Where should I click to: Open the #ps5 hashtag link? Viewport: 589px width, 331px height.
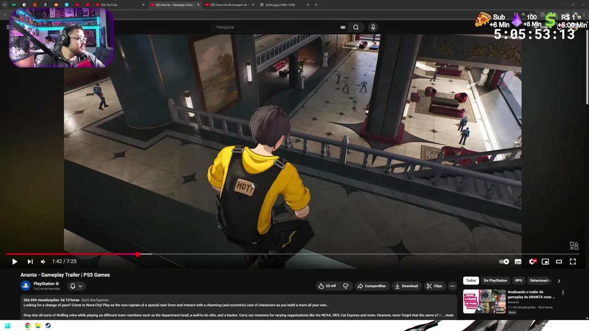(x=85, y=300)
